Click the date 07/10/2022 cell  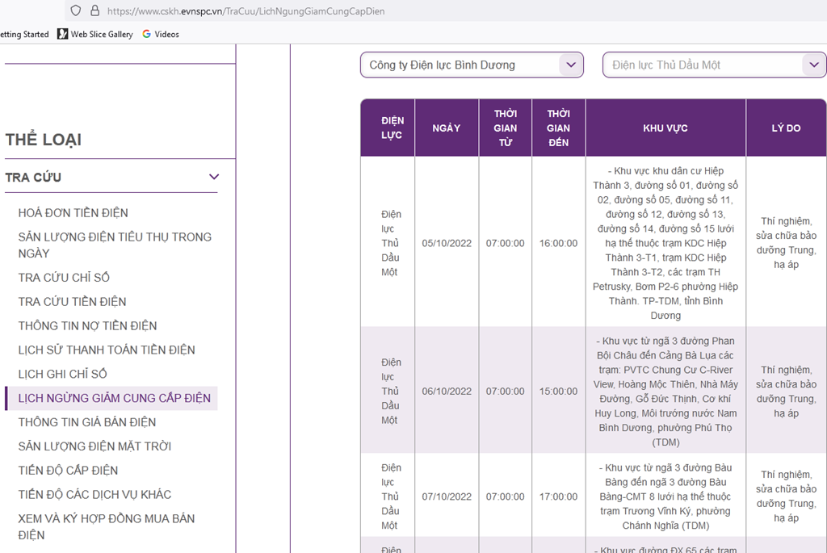[x=447, y=496]
